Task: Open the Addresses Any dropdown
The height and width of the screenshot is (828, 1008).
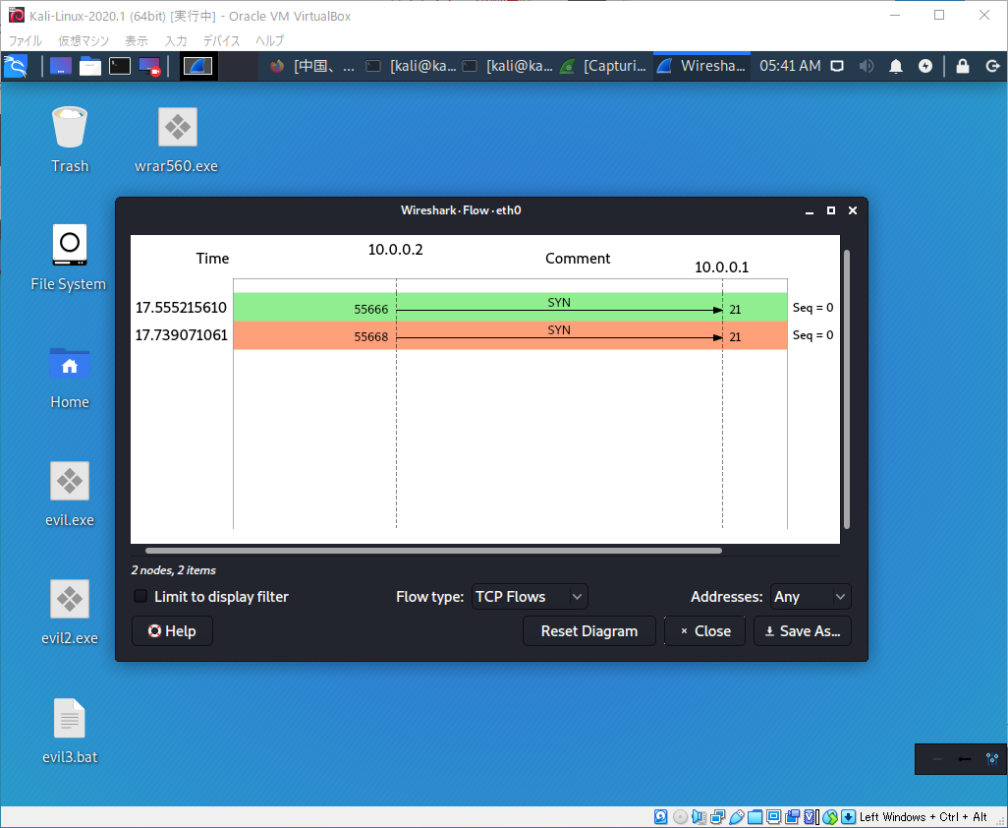Action: tap(811, 596)
